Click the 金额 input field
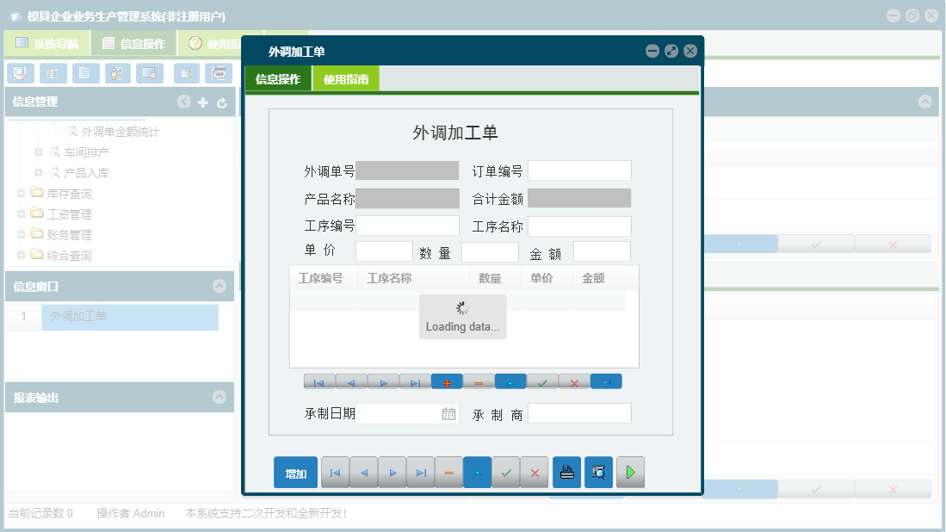Viewport: 946px width, 532px height. 602,252
